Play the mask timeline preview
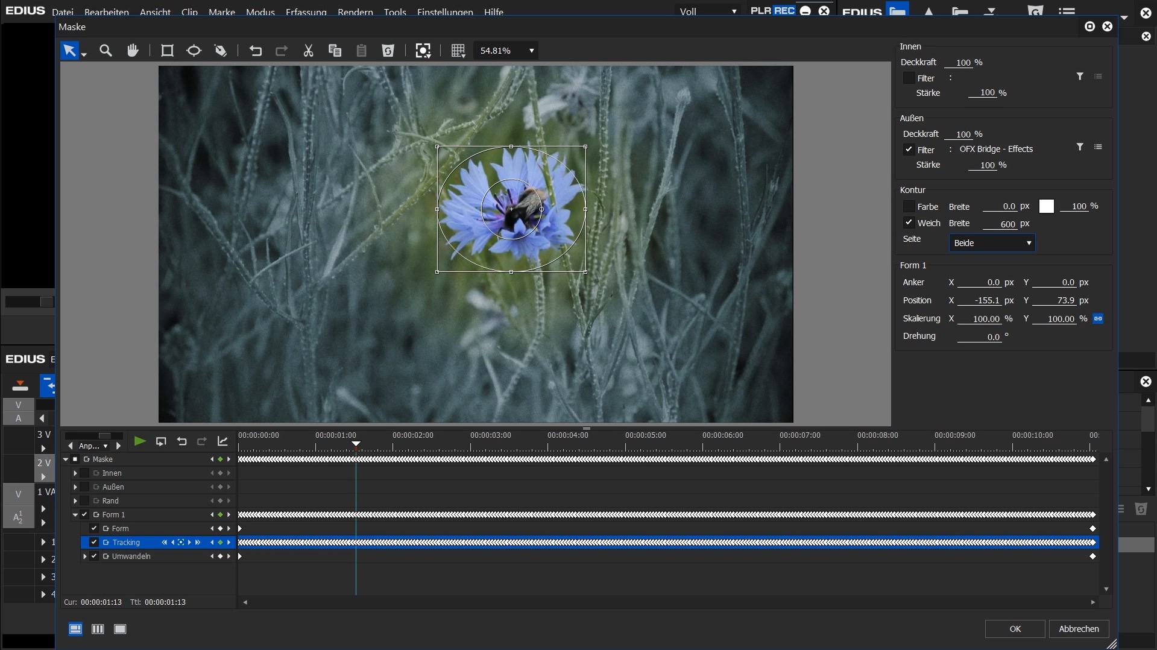Image resolution: width=1157 pixels, height=650 pixels. point(139,441)
